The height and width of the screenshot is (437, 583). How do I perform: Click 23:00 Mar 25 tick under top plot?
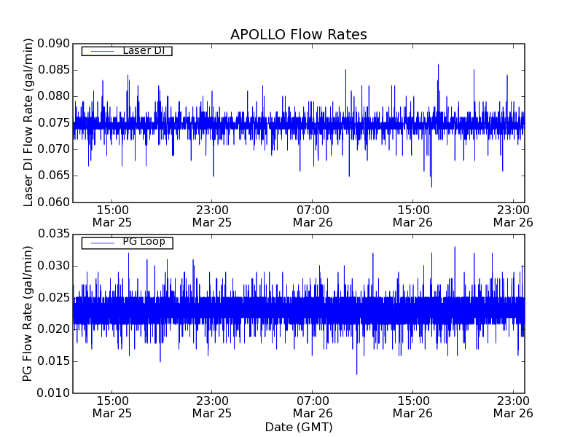[x=212, y=216]
